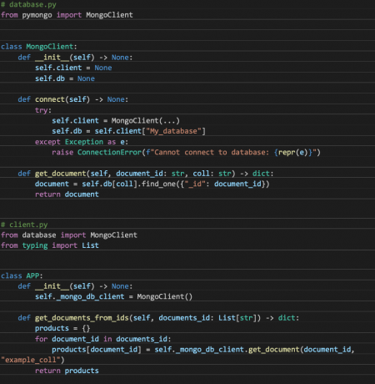Image resolution: width=375 pixels, height=384 pixels.
Task: Click the 'return products' line
Action: pyautogui.click(x=67, y=371)
